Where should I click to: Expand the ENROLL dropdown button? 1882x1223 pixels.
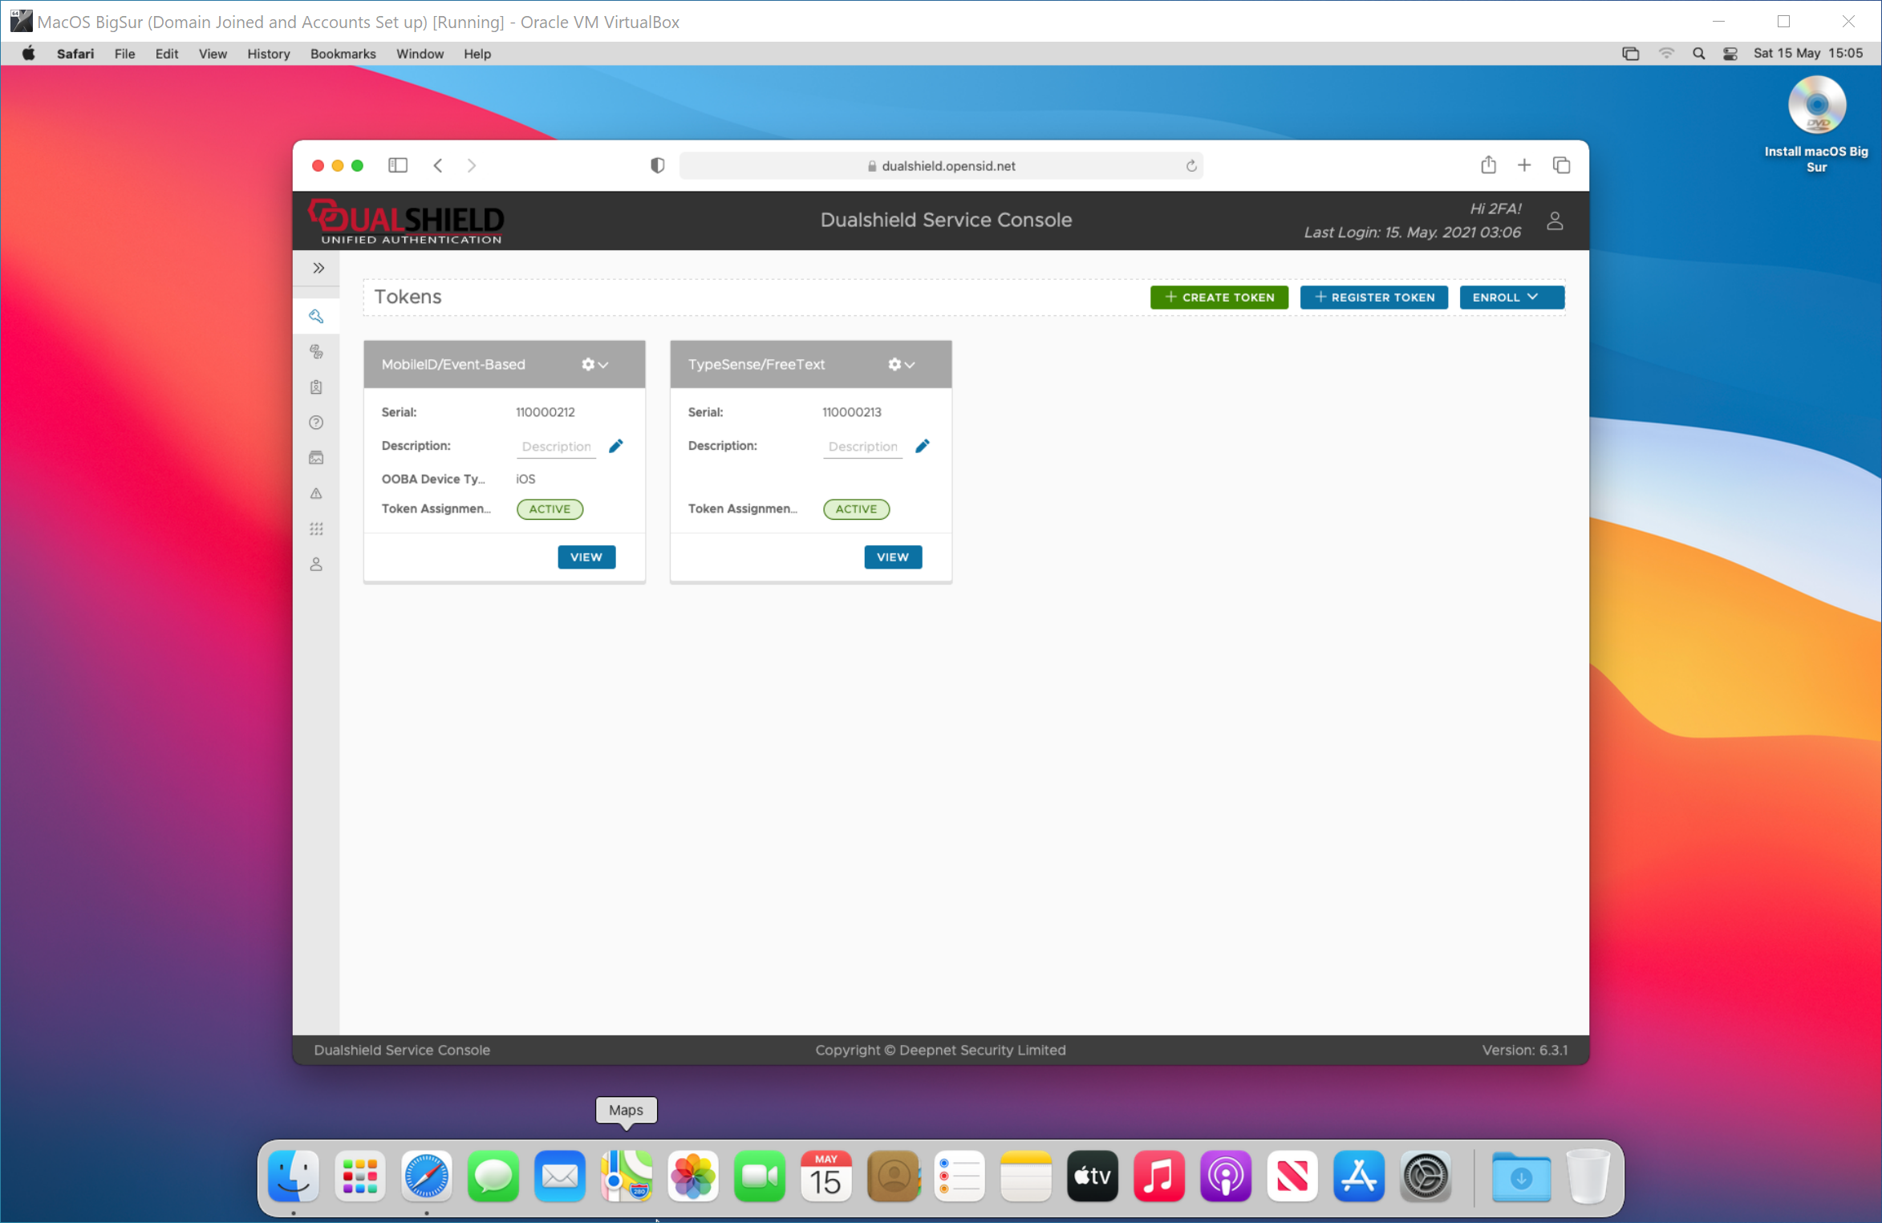[1511, 297]
